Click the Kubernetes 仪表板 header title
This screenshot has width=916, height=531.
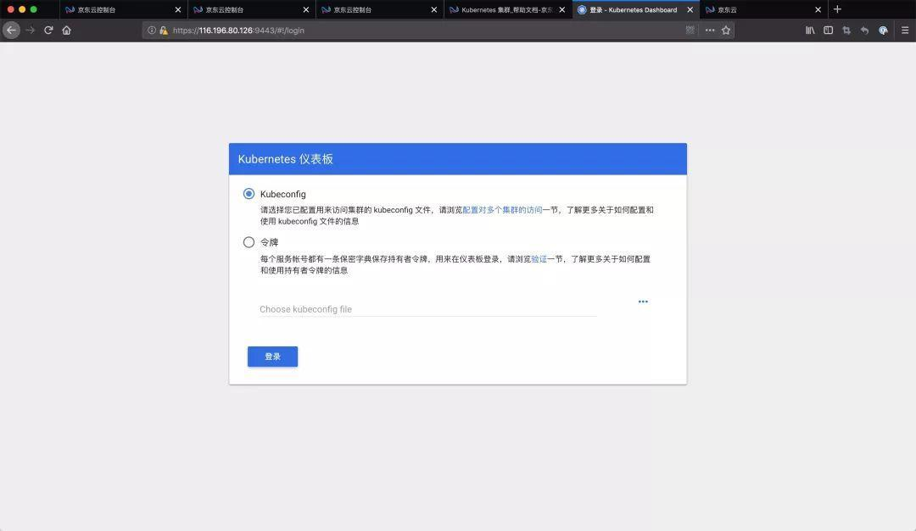tap(286, 159)
